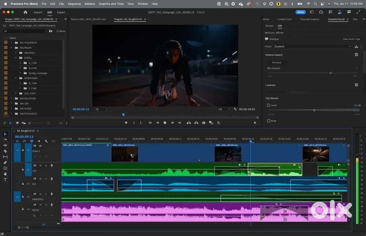Screen dimensions: 366x236
Task: Open the Sequence menu
Action: 74,4
